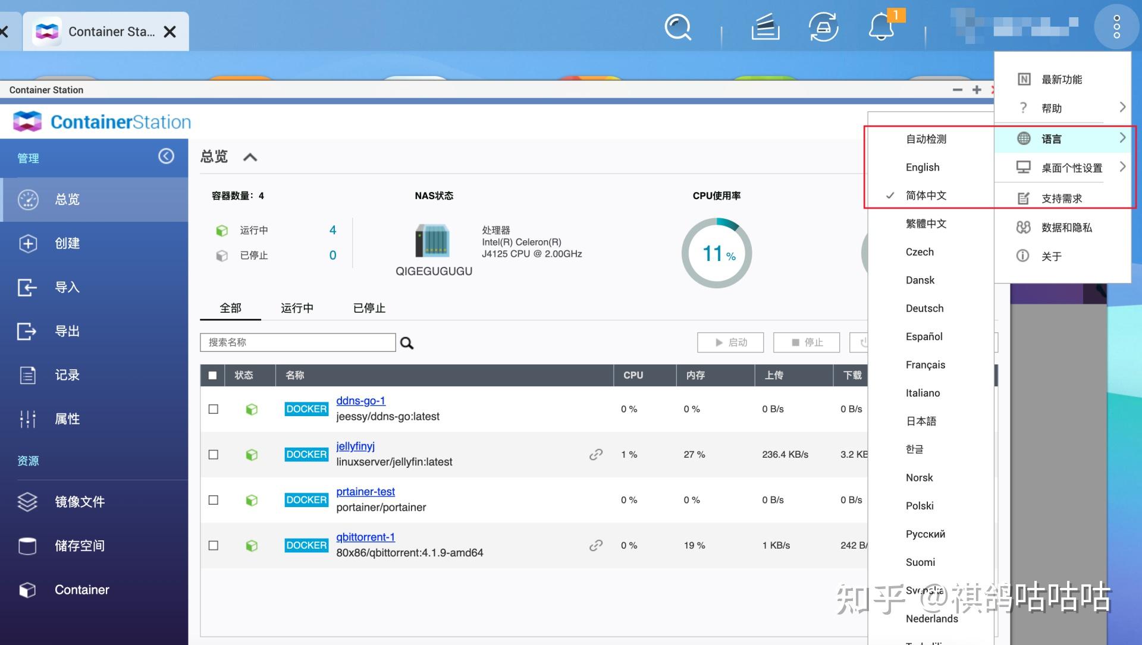Check the qbittorrent-1 row checkbox
This screenshot has width=1142, height=645.
coord(213,545)
